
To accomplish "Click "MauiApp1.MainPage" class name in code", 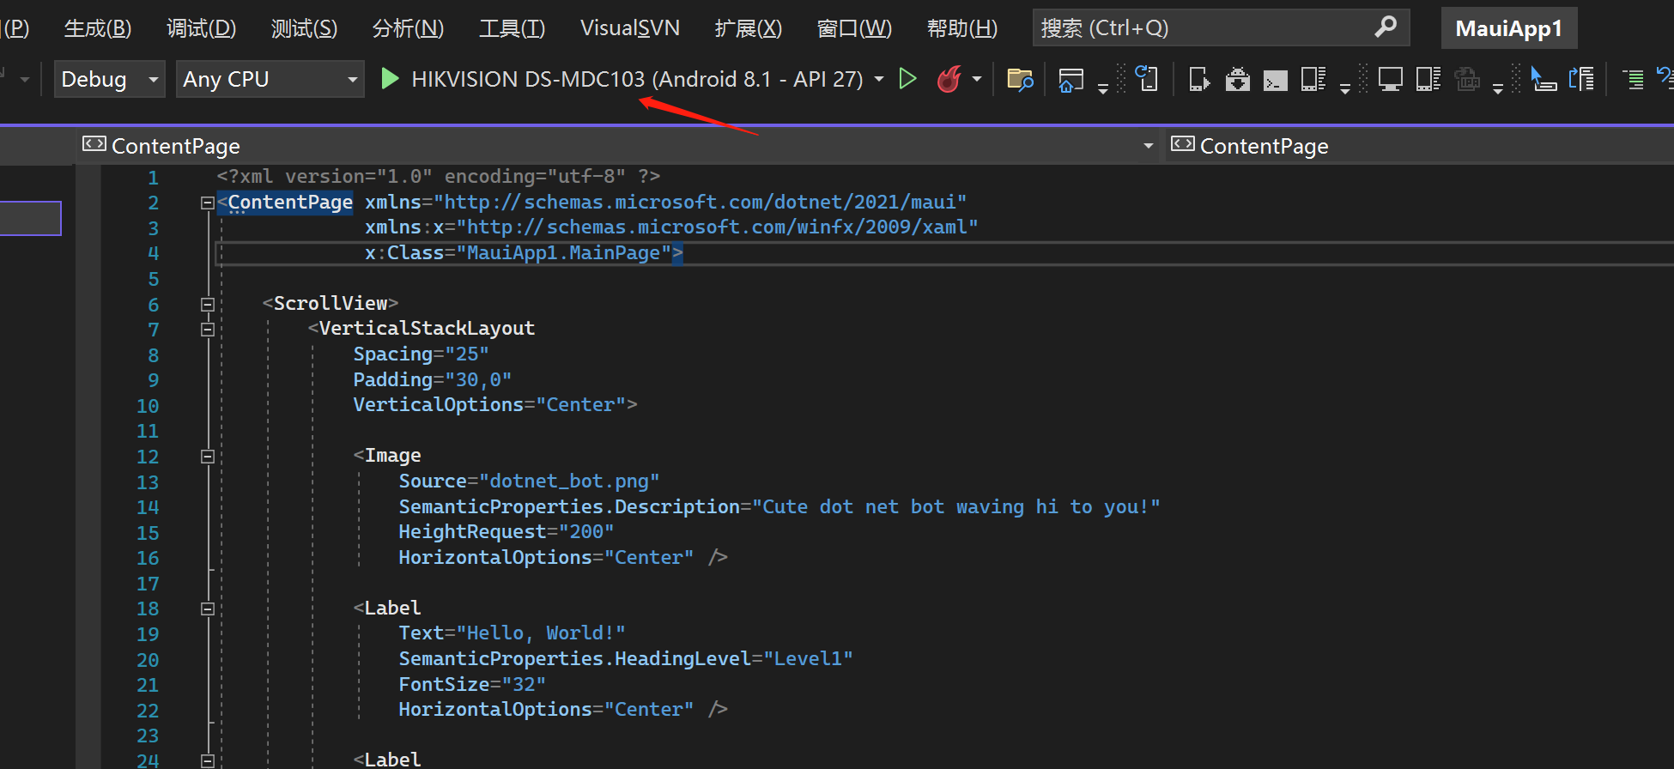I will [x=563, y=253].
